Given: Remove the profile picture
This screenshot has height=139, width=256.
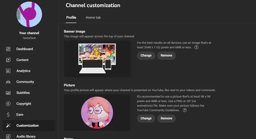Looking at the screenshot, I should pyautogui.click(x=166, y=118).
